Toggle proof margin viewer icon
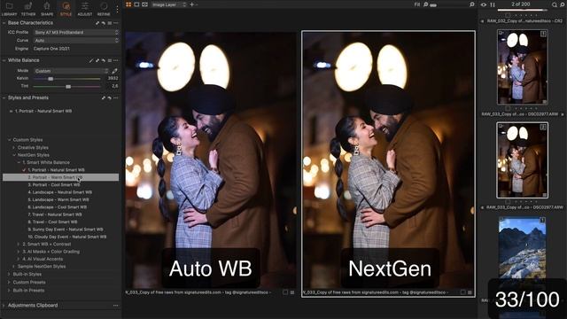The image size is (567, 319). tap(144, 4)
